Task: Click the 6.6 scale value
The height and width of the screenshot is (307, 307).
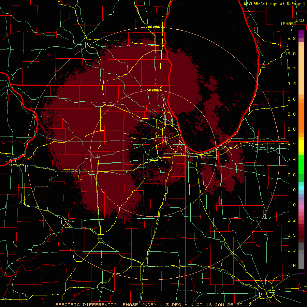Action: click(x=292, y=99)
